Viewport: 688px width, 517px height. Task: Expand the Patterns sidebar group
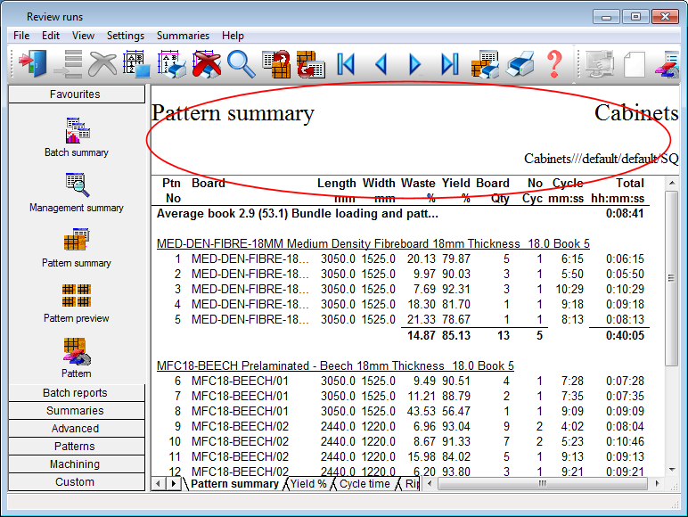pos(77,447)
